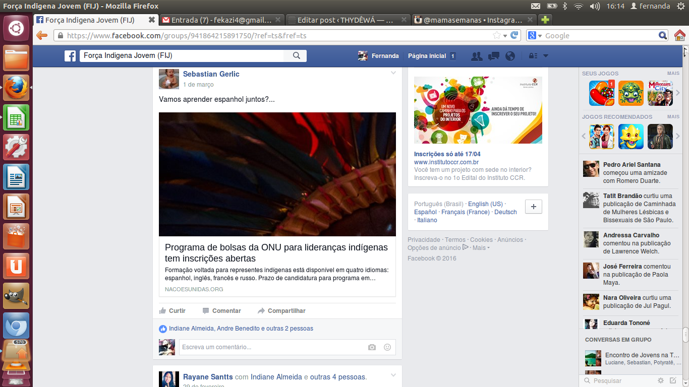The image size is (689, 387).
Task: Show who liked: outras 2 pessoas
Action: click(x=290, y=329)
